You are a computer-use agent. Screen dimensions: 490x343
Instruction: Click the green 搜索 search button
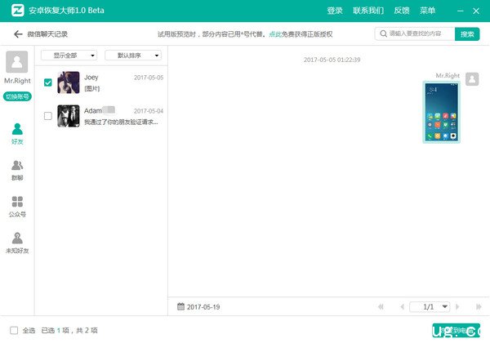pos(467,34)
